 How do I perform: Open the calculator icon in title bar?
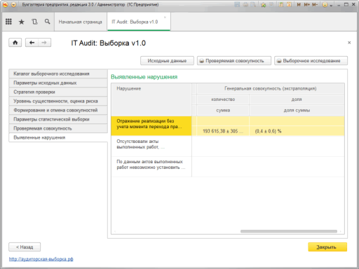(280, 4)
